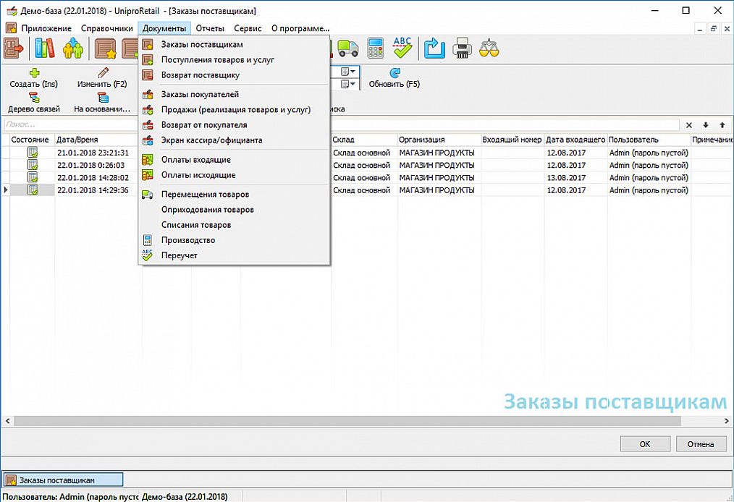The width and height of the screenshot is (734, 502).
Task: Click the Отмена button
Action: pos(701,444)
